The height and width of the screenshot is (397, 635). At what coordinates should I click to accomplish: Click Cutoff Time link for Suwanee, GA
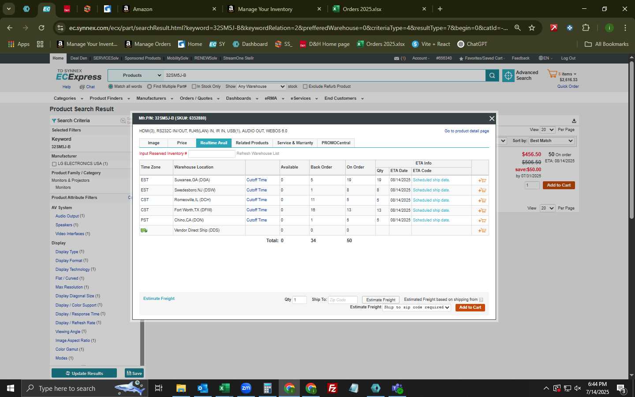[x=257, y=180]
